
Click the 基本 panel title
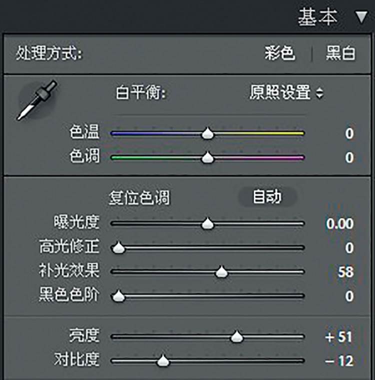pos(317,17)
